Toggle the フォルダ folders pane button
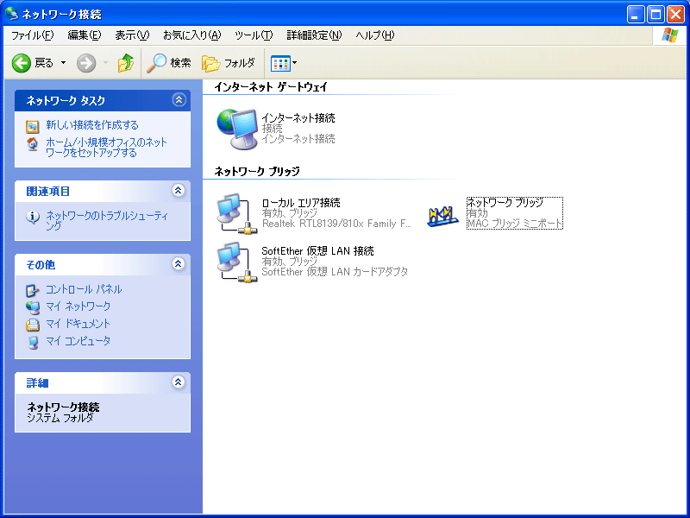This screenshot has height=518, width=690. (x=229, y=63)
